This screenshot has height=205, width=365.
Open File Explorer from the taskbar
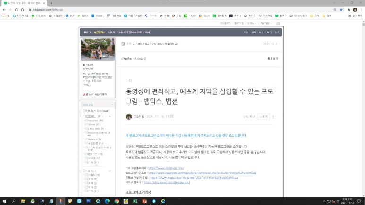pyautogui.click(x=23, y=201)
